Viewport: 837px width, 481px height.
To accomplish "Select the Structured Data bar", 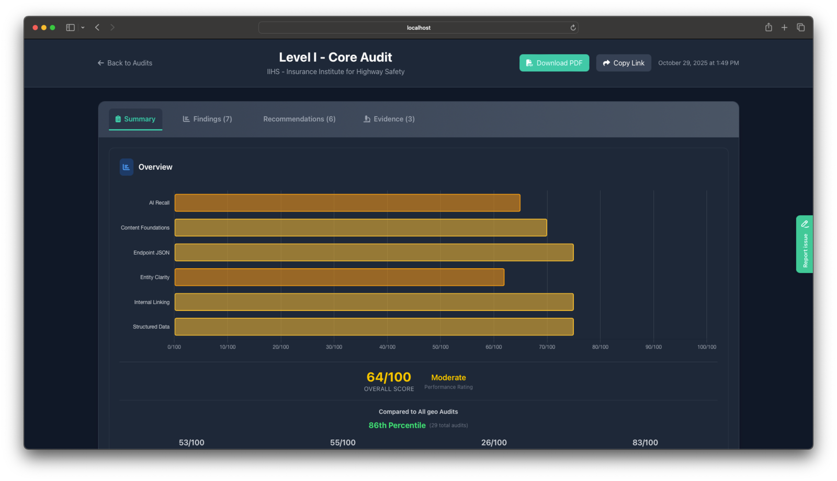I will coord(374,327).
